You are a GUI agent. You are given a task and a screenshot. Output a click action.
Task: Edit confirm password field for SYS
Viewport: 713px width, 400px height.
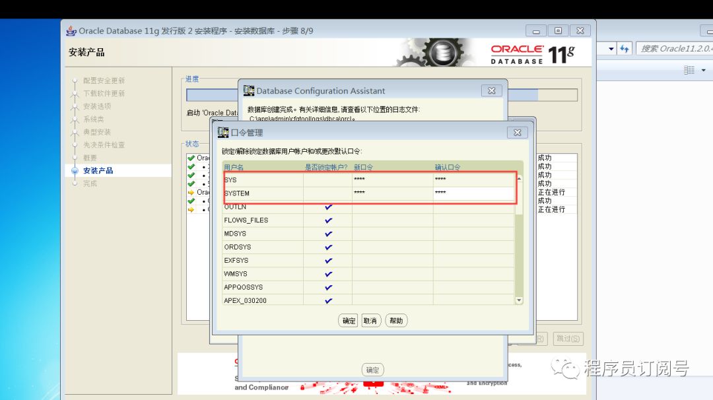click(473, 180)
